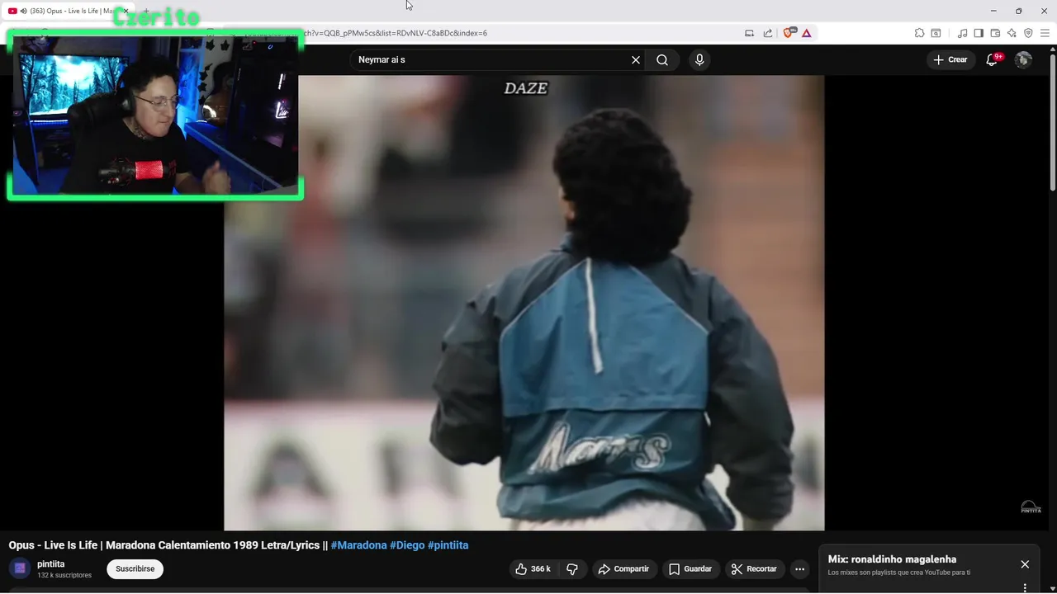Viewport: 1057px width, 594px height.
Task: Subscribe with the Suscribirse button
Action: 135,569
